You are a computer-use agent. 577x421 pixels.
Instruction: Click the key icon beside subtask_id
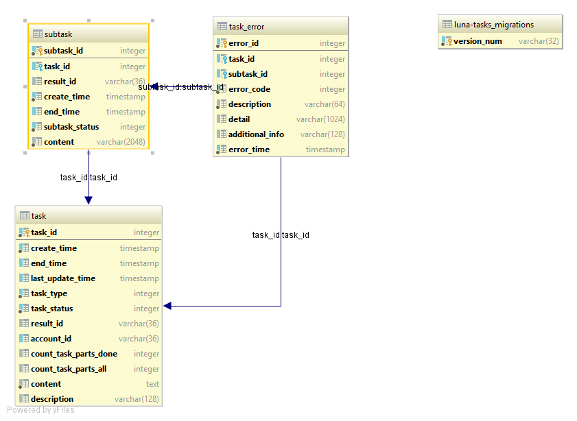[x=36, y=51]
